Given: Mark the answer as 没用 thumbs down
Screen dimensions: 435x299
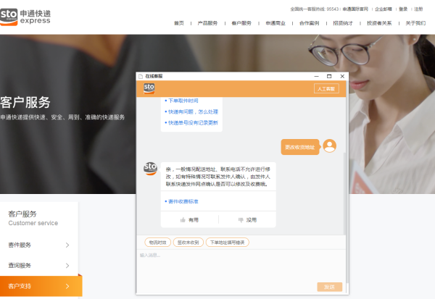Looking at the screenshot, I should (247, 220).
